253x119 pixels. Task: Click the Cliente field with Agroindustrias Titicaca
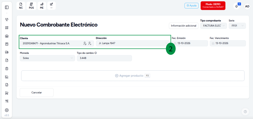tap(57, 43)
